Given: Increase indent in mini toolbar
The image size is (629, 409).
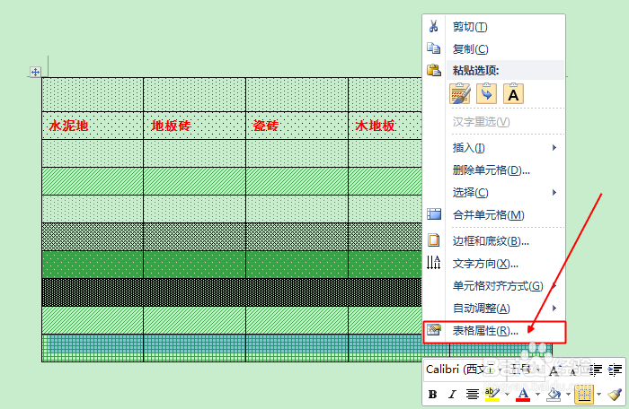Looking at the screenshot, I should pos(615,370).
